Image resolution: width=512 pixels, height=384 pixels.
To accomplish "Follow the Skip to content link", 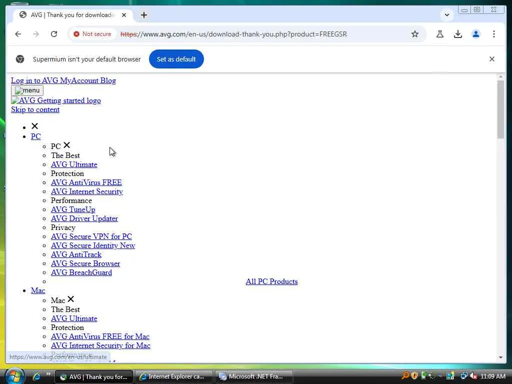I will [35, 109].
